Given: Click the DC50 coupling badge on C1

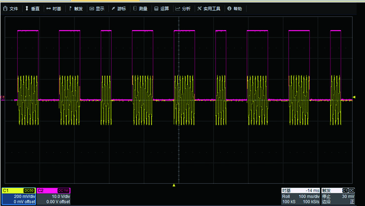Looking at the screenshot, I should [x=30, y=190].
